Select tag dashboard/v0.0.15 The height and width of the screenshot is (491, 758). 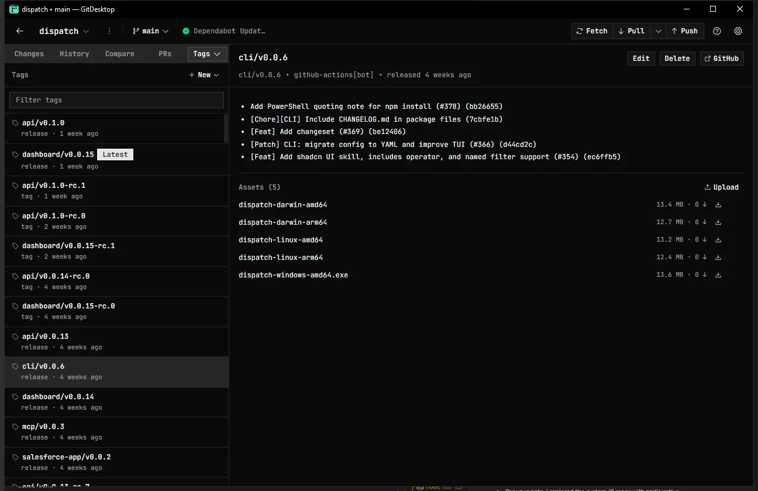(116, 160)
